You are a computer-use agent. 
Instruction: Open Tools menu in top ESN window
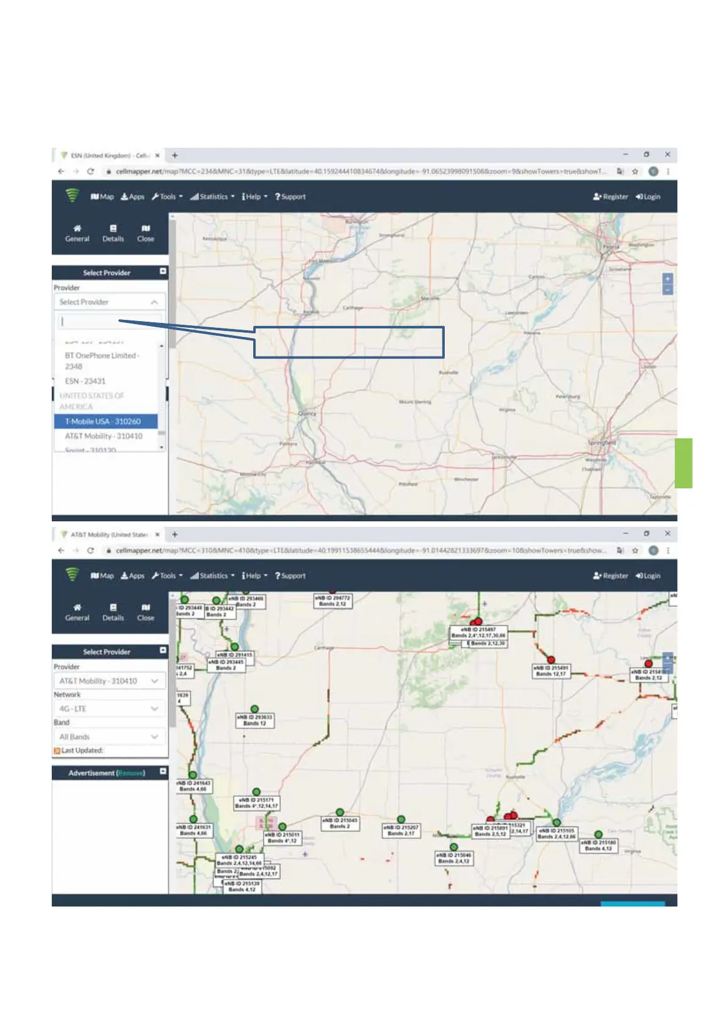(167, 197)
